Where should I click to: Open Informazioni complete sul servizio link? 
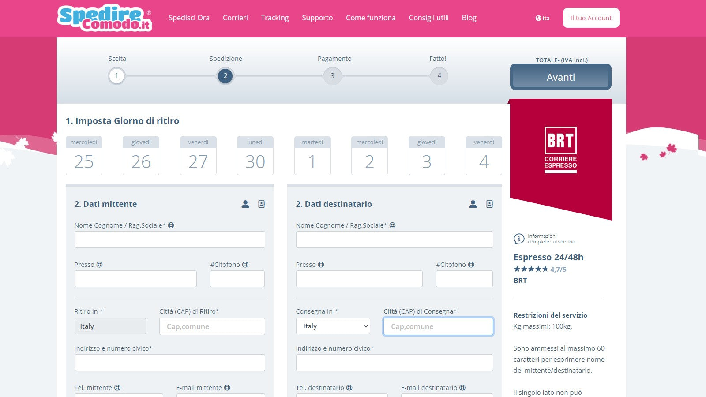(552, 239)
